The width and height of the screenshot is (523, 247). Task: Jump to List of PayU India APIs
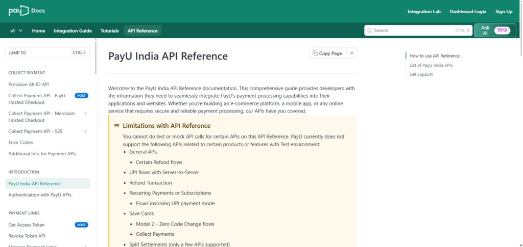point(431,65)
